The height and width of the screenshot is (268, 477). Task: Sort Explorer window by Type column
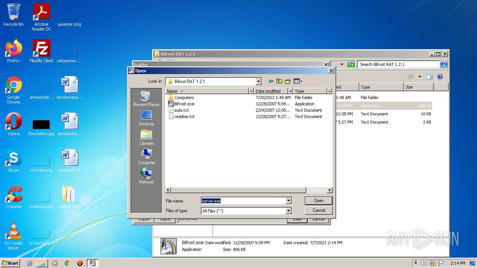[381, 87]
